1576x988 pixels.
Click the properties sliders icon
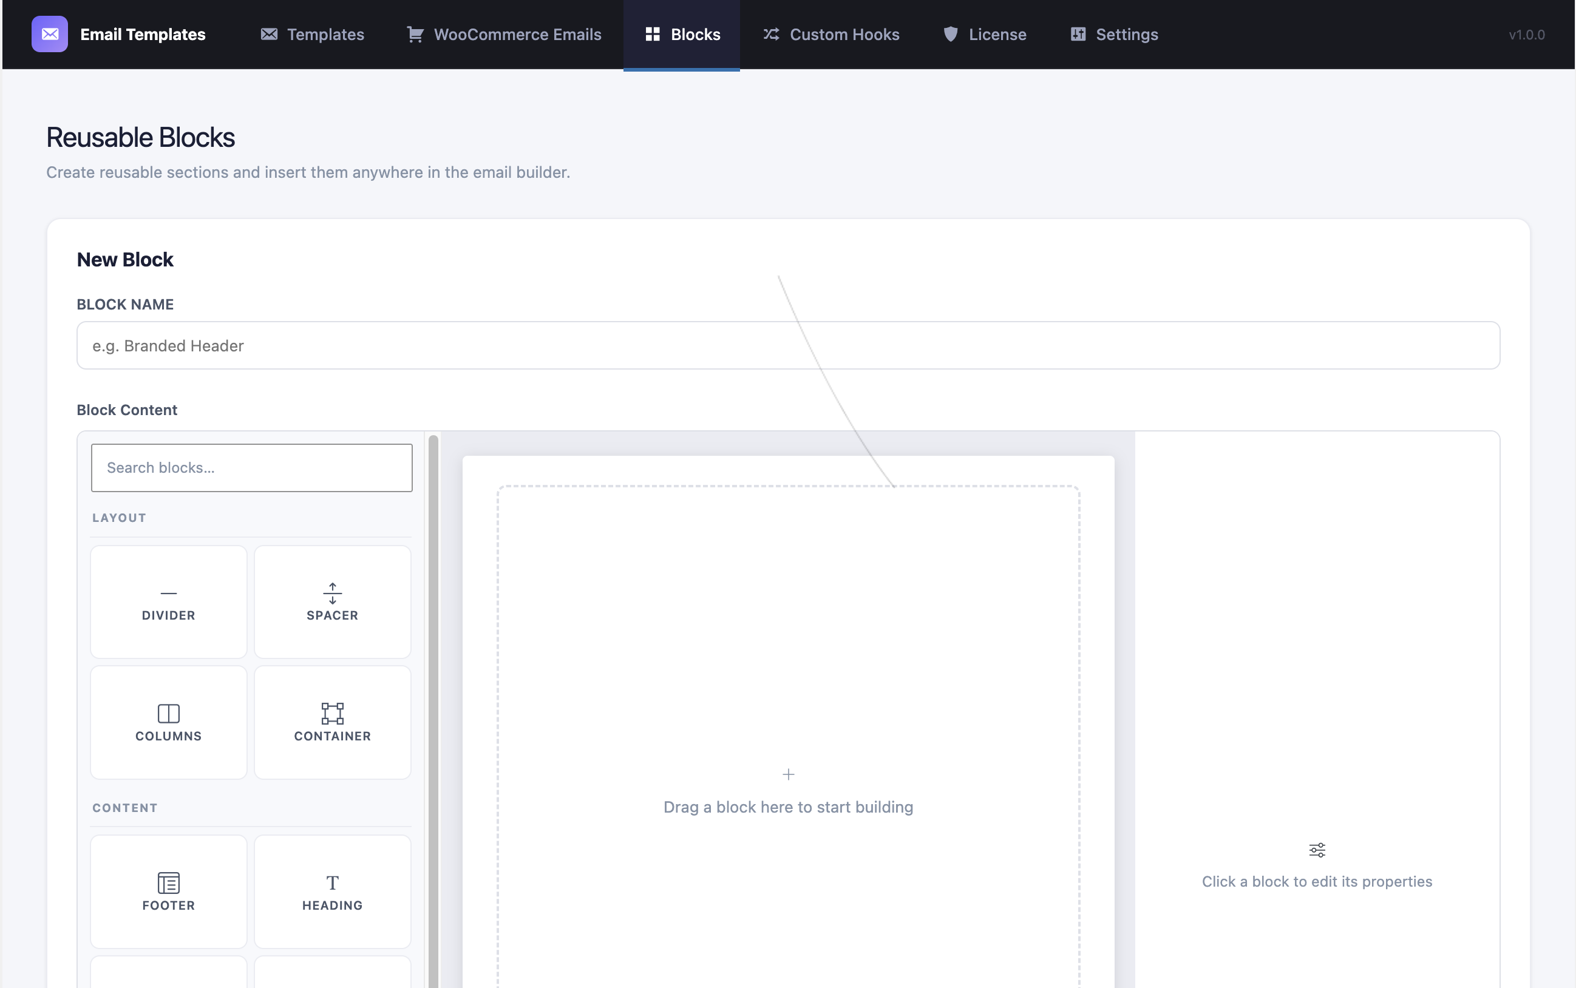(x=1317, y=850)
